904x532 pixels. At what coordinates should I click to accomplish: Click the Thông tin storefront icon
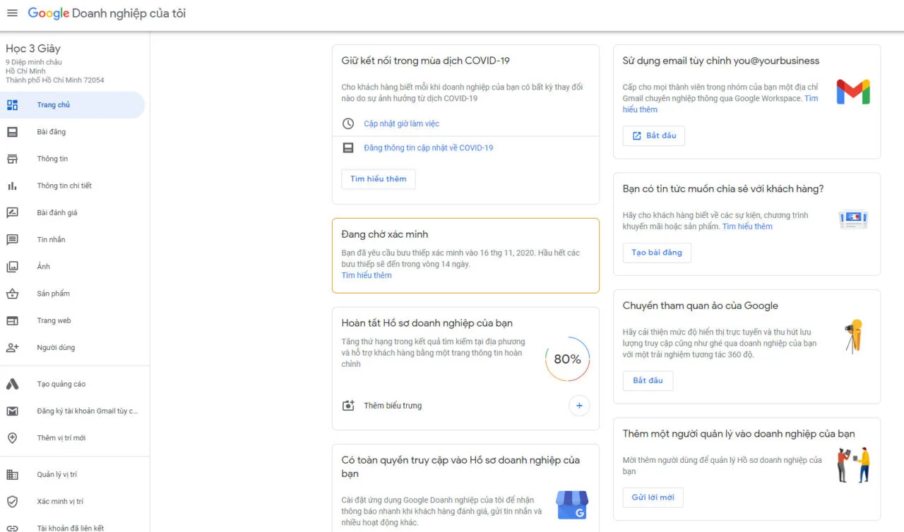(12, 159)
